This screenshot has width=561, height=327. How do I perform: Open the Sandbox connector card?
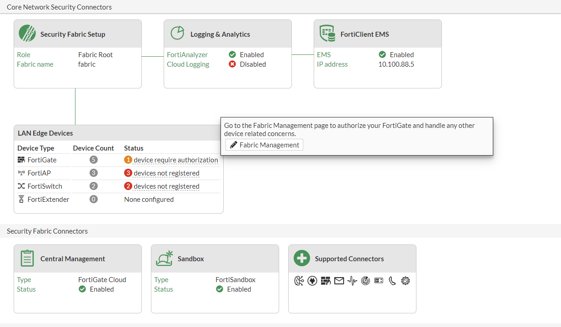(x=191, y=259)
